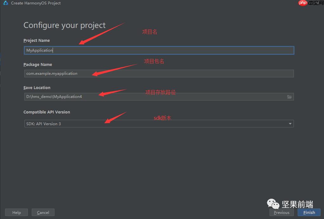The image size is (324, 219).
Task: Click the Save Location label
Action: pos(37,88)
